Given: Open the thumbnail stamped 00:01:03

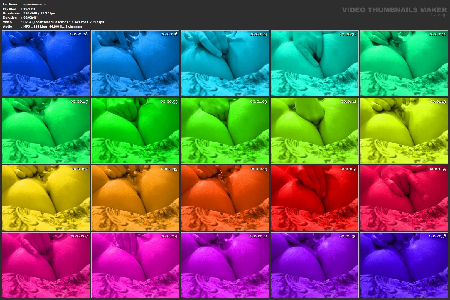Looking at the screenshot, I should point(225,131).
